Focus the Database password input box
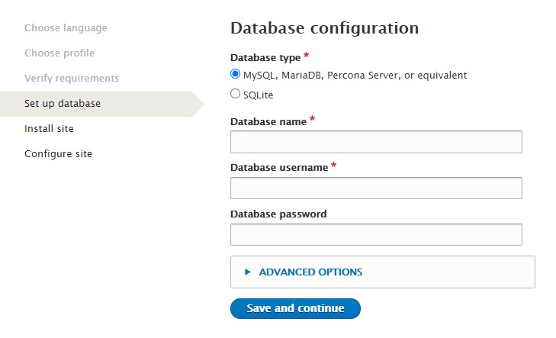The width and height of the screenshot is (556, 338). [x=375, y=235]
